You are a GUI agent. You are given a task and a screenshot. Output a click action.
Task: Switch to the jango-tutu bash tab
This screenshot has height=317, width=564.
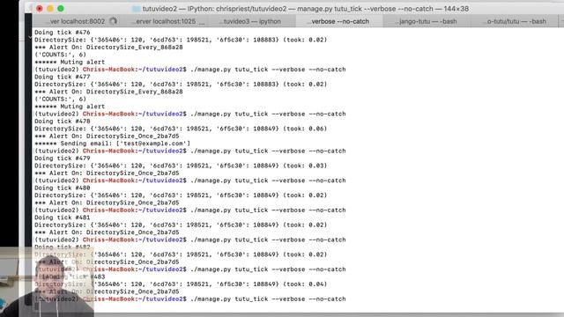click(x=427, y=21)
